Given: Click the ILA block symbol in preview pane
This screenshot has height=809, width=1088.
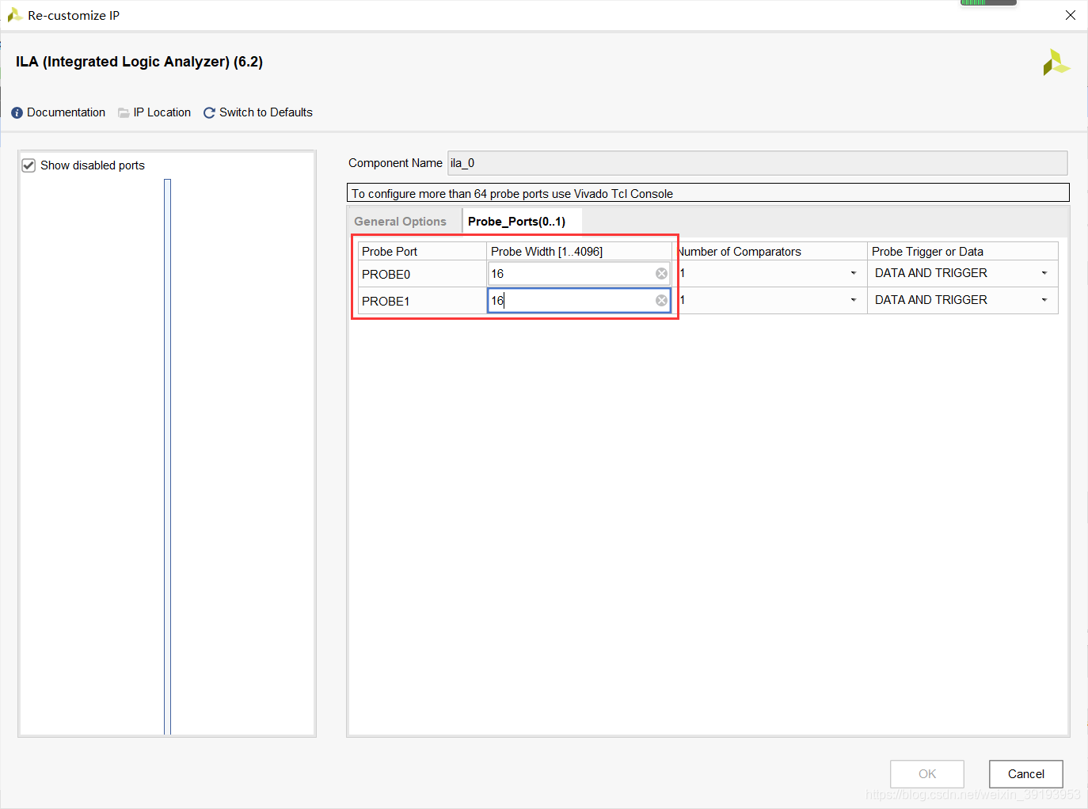Looking at the screenshot, I should point(167,457).
